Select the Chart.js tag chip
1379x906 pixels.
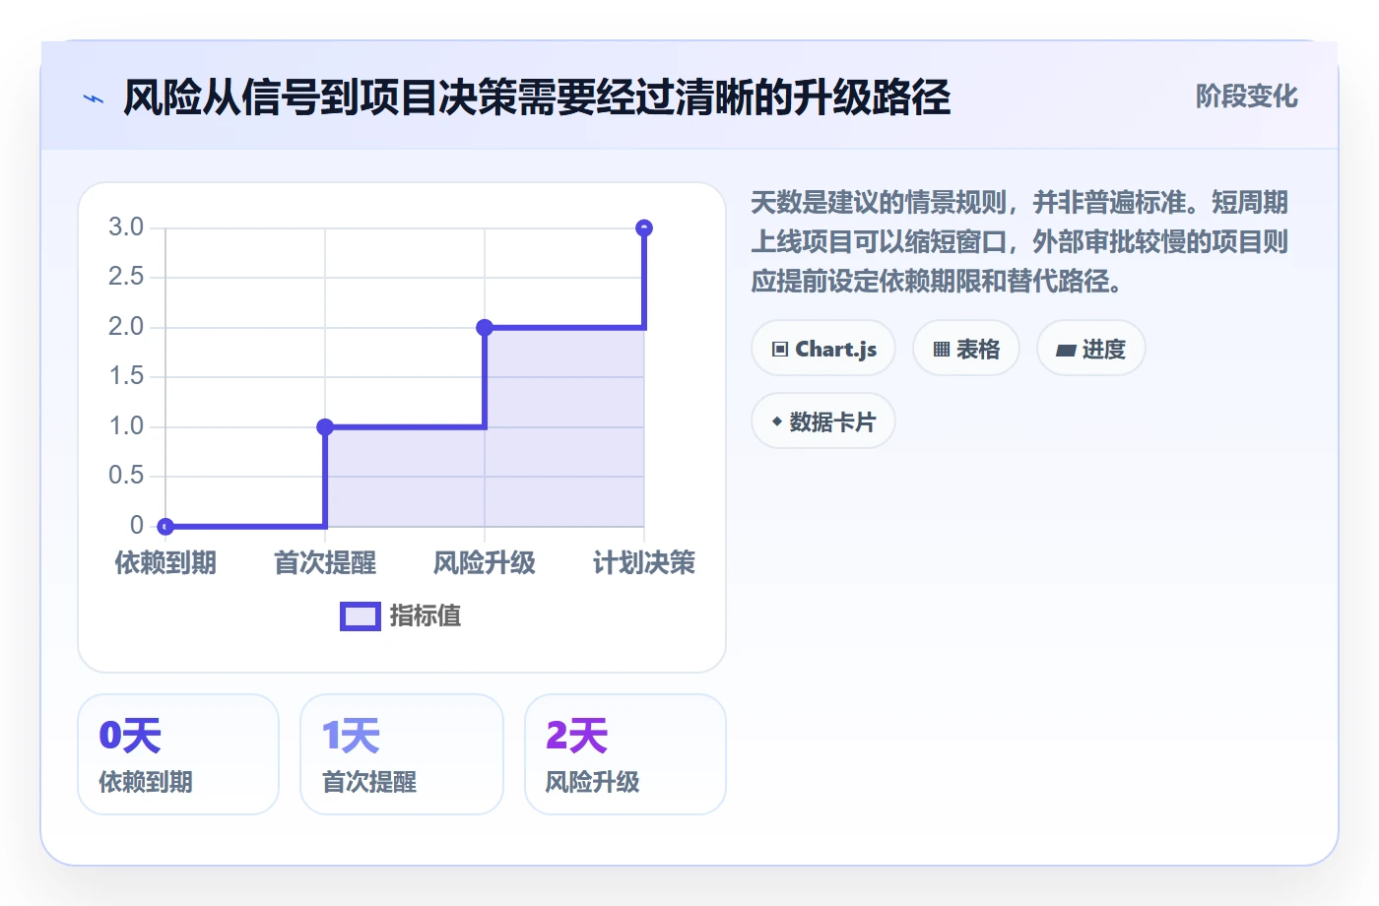point(823,349)
